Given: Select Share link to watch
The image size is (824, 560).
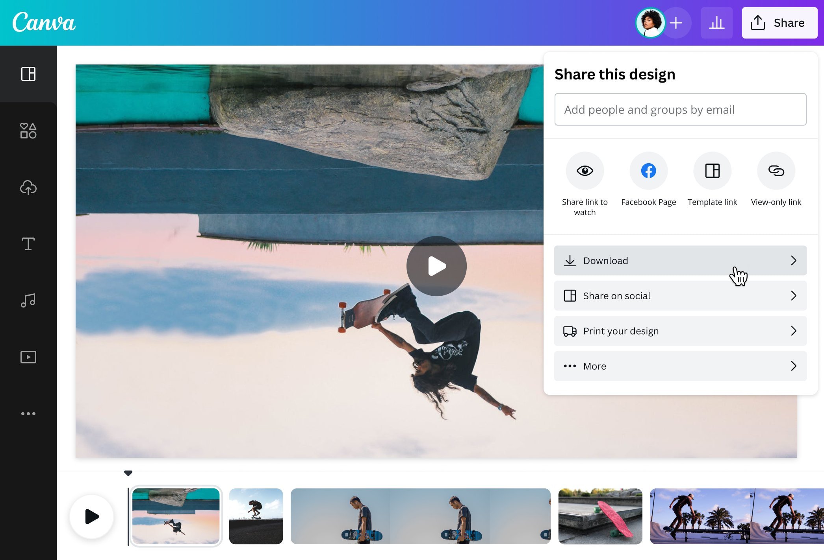Looking at the screenshot, I should [585, 171].
